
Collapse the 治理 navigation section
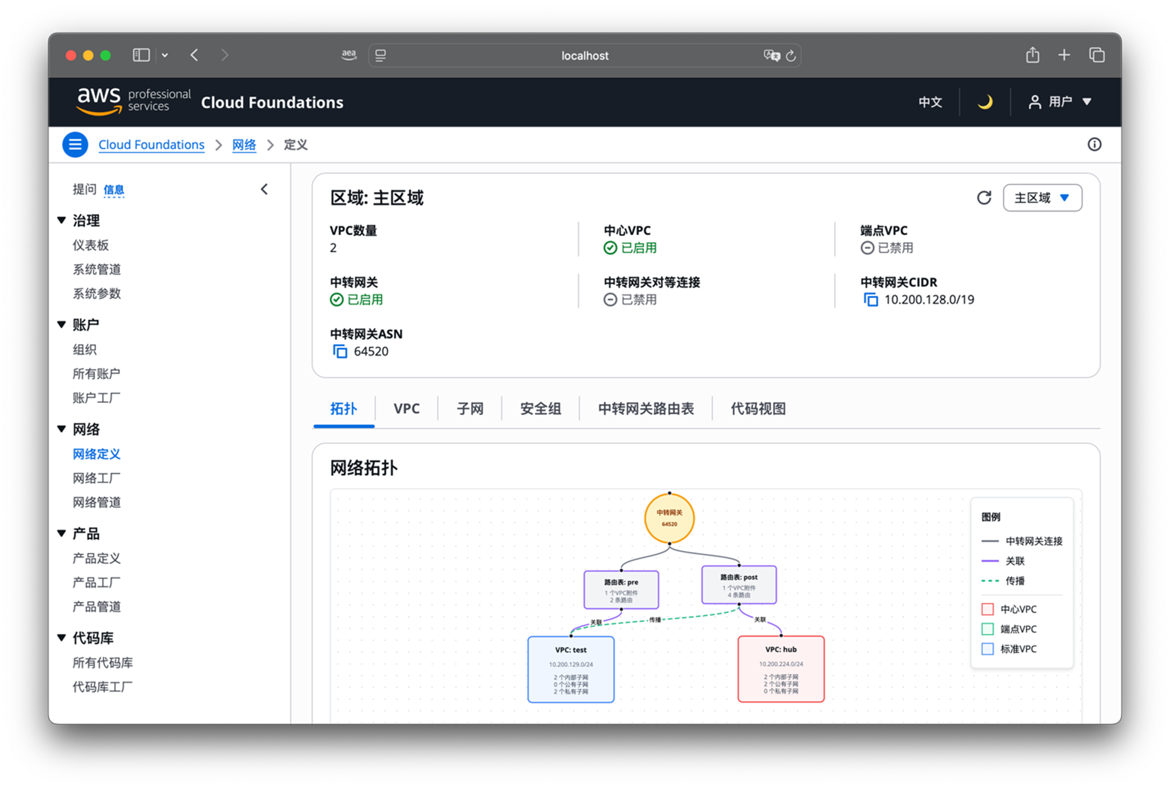point(62,221)
